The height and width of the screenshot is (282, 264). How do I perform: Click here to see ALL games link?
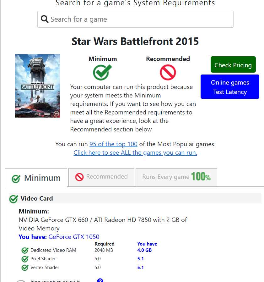(x=135, y=152)
